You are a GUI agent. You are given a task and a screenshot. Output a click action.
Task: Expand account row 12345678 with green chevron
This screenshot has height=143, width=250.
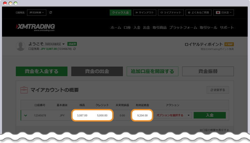25,115
